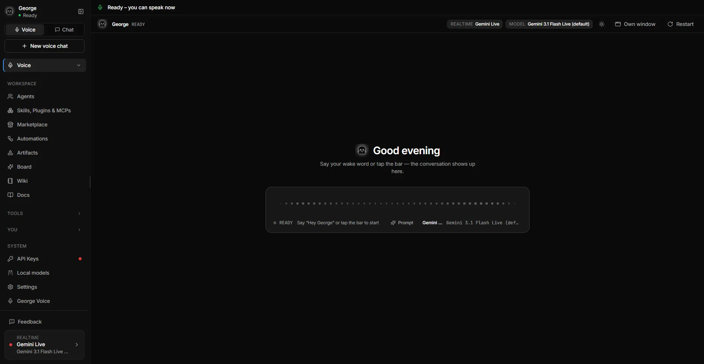
Task: Click the READY status indicator in voice bar
Action: 283,223
